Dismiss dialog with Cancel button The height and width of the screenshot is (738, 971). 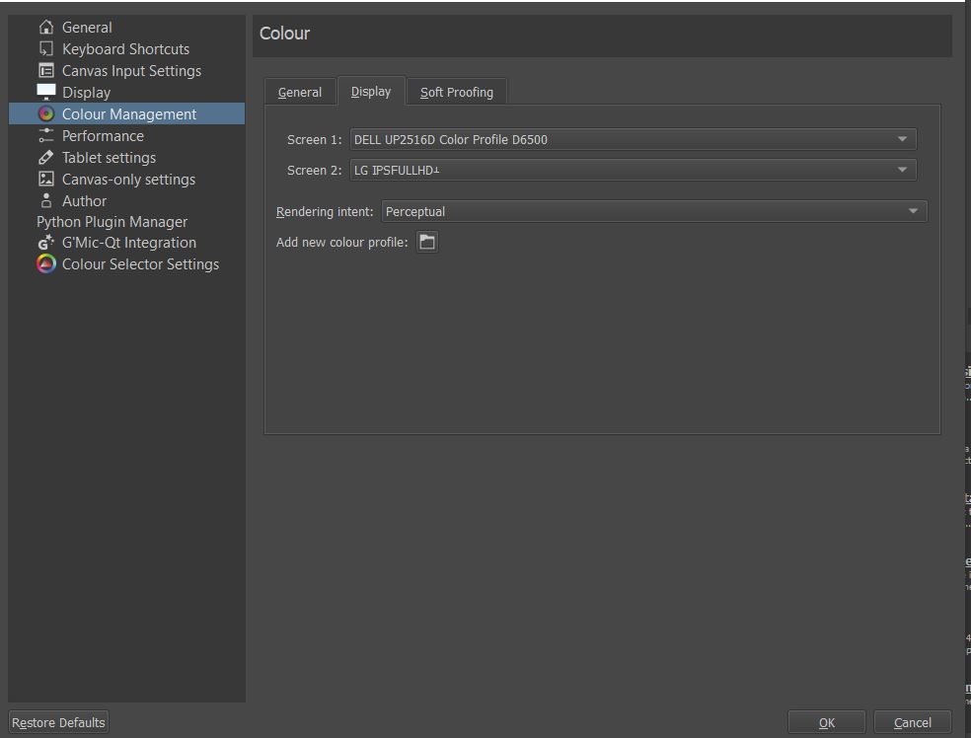pyautogui.click(x=912, y=722)
